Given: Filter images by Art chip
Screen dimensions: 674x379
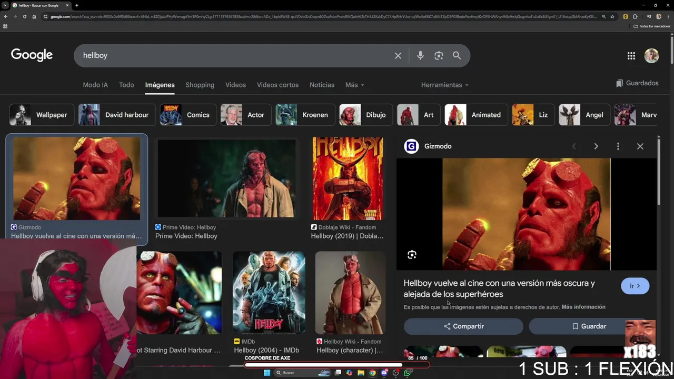Looking at the screenshot, I should [x=419, y=115].
